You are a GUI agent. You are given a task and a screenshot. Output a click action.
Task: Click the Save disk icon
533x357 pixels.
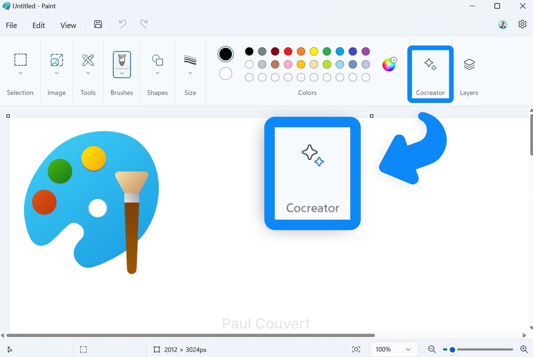pos(98,24)
